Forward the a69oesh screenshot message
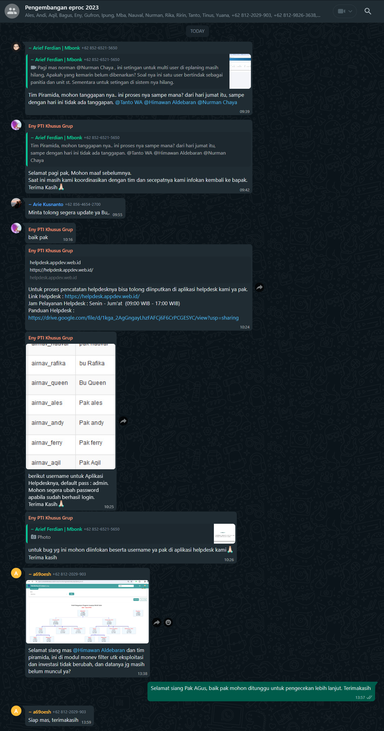 157,622
